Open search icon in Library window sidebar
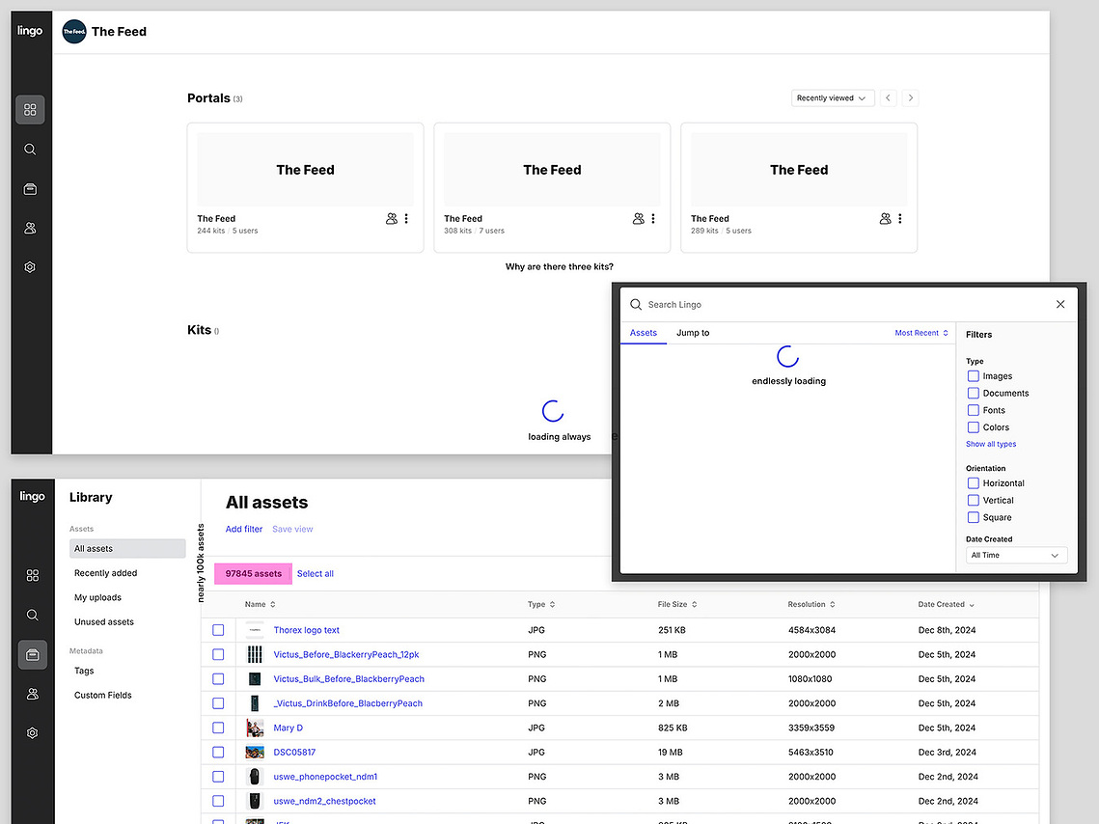This screenshot has height=824, width=1099. (x=32, y=615)
